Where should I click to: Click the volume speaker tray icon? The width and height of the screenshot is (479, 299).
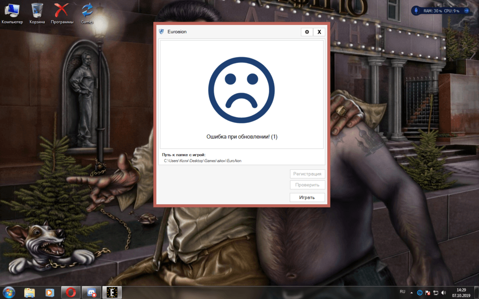tap(444, 292)
